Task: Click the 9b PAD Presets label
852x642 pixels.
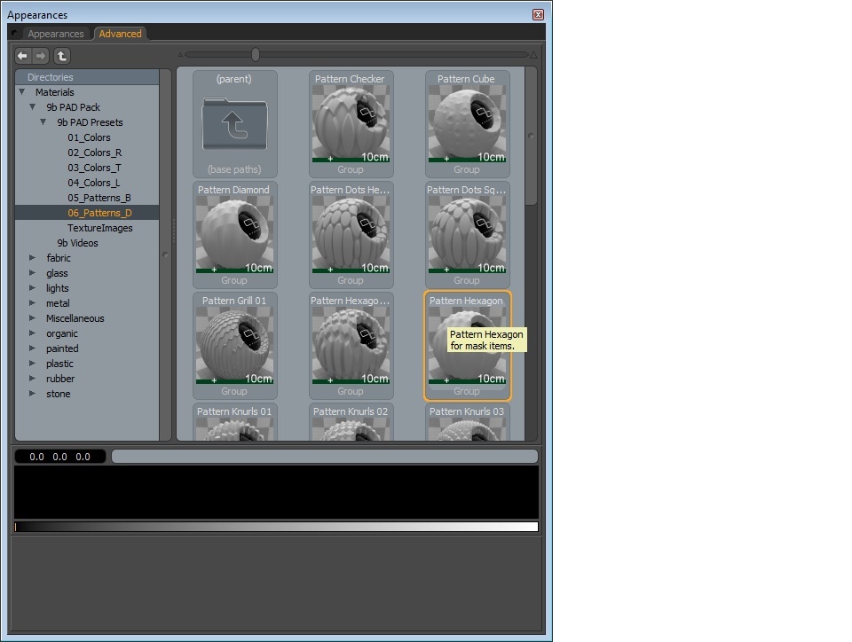Action: [90, 122]
